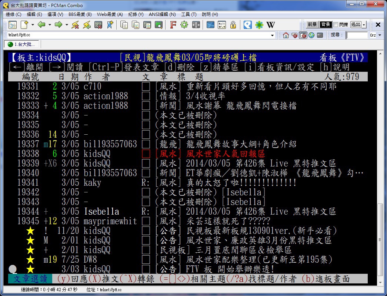Select pinned post 民視板最新板規130901ver
Image resolution: width=387 pixels, height=296 pixels.
[188, 231]
